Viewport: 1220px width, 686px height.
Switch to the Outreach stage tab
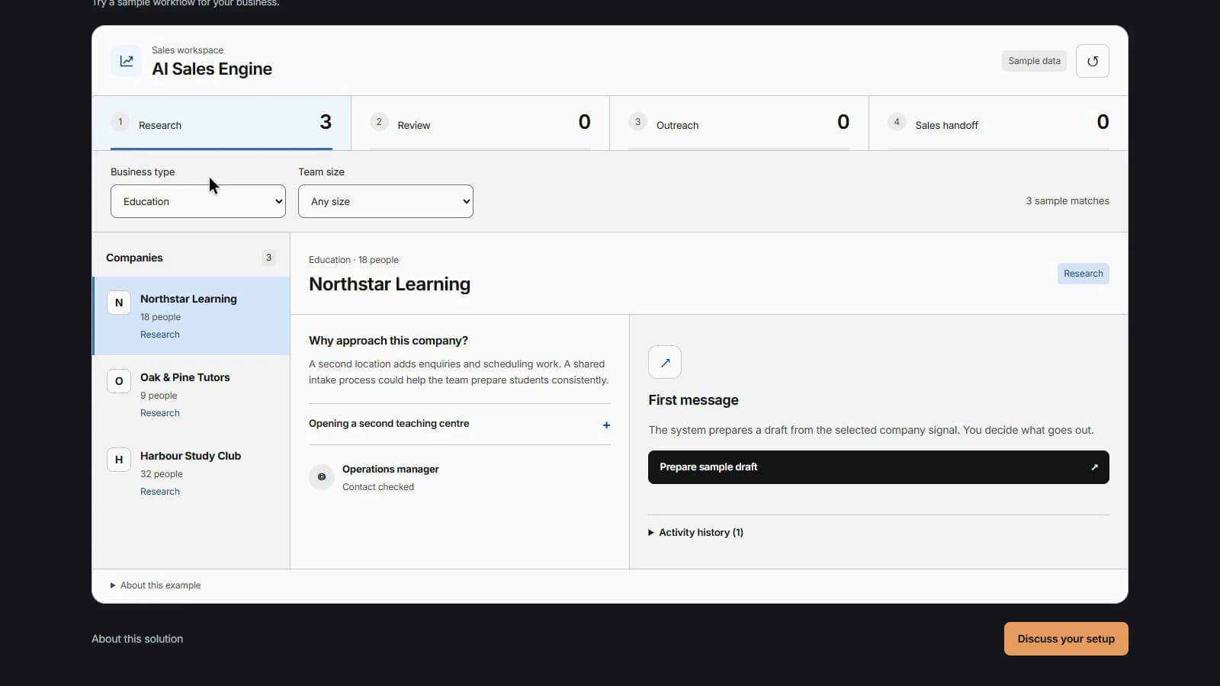[x=739, y=123]
